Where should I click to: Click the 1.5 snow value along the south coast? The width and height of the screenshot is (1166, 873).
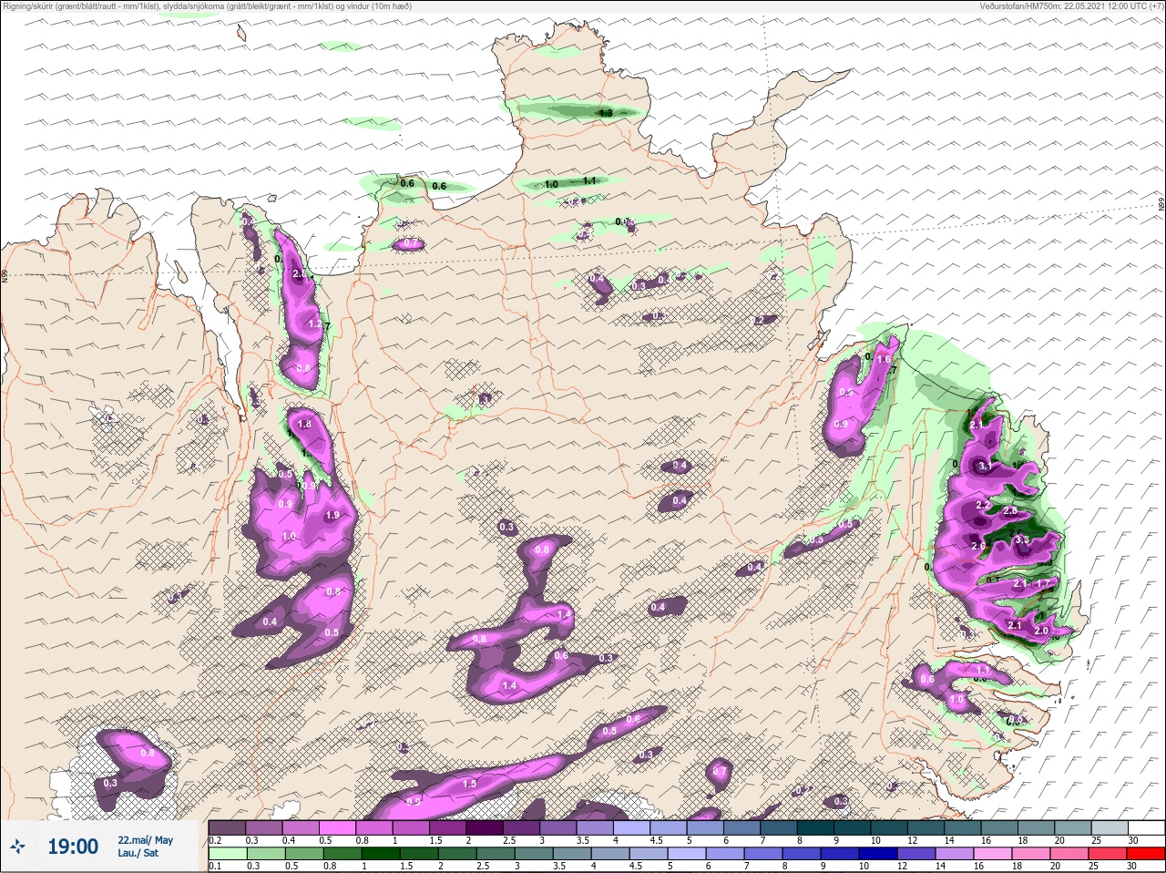470,784
